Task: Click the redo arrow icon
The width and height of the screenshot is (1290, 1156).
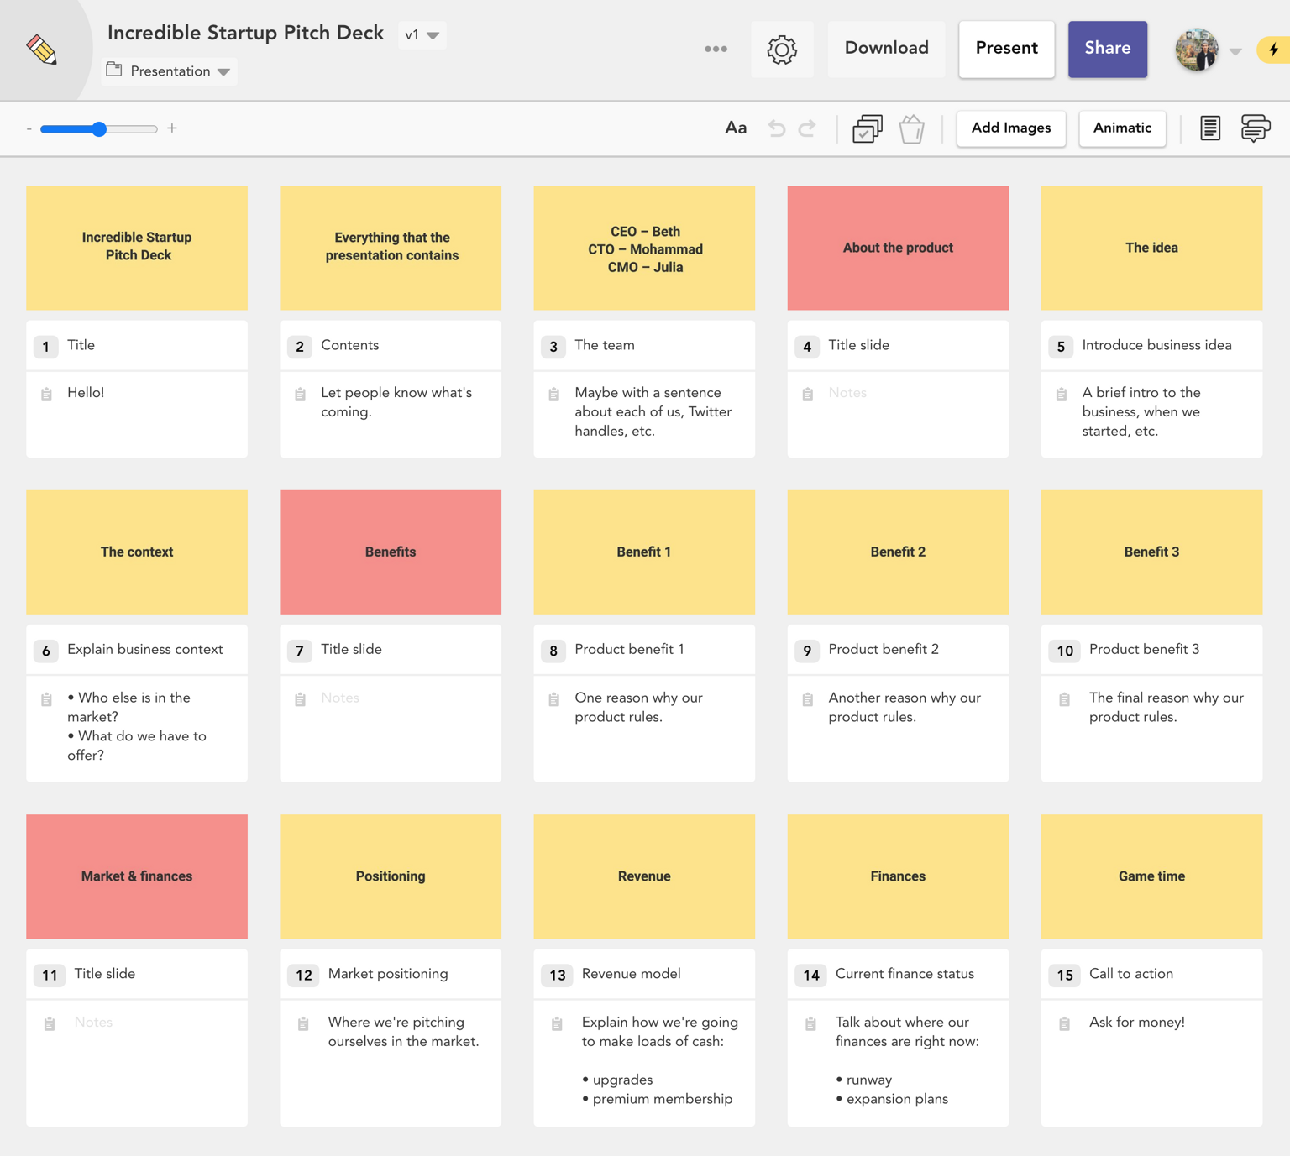Action: 807,128
